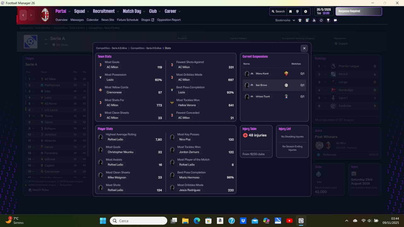Open the Cremonese team link

(114, 92)
